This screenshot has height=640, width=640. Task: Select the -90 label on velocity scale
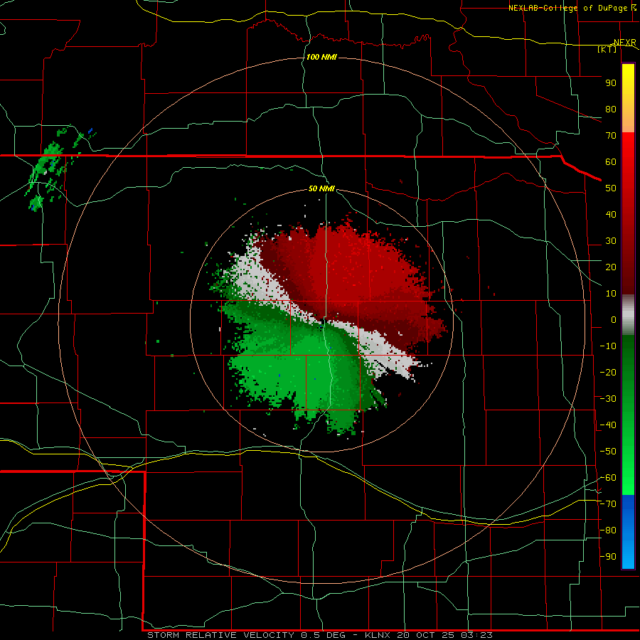(x=608, y=557)
